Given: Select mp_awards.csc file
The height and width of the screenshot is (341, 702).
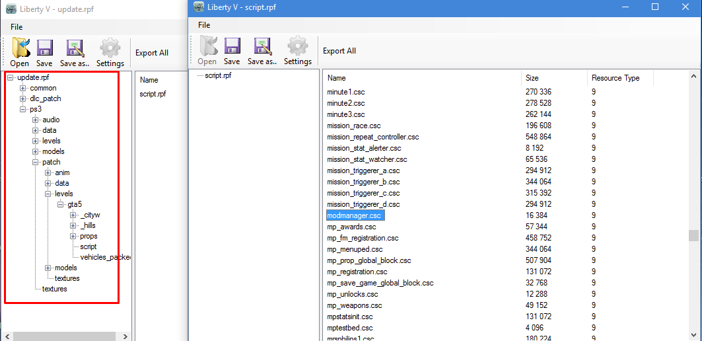Looking at the screenshot, I should pos(351,227).
